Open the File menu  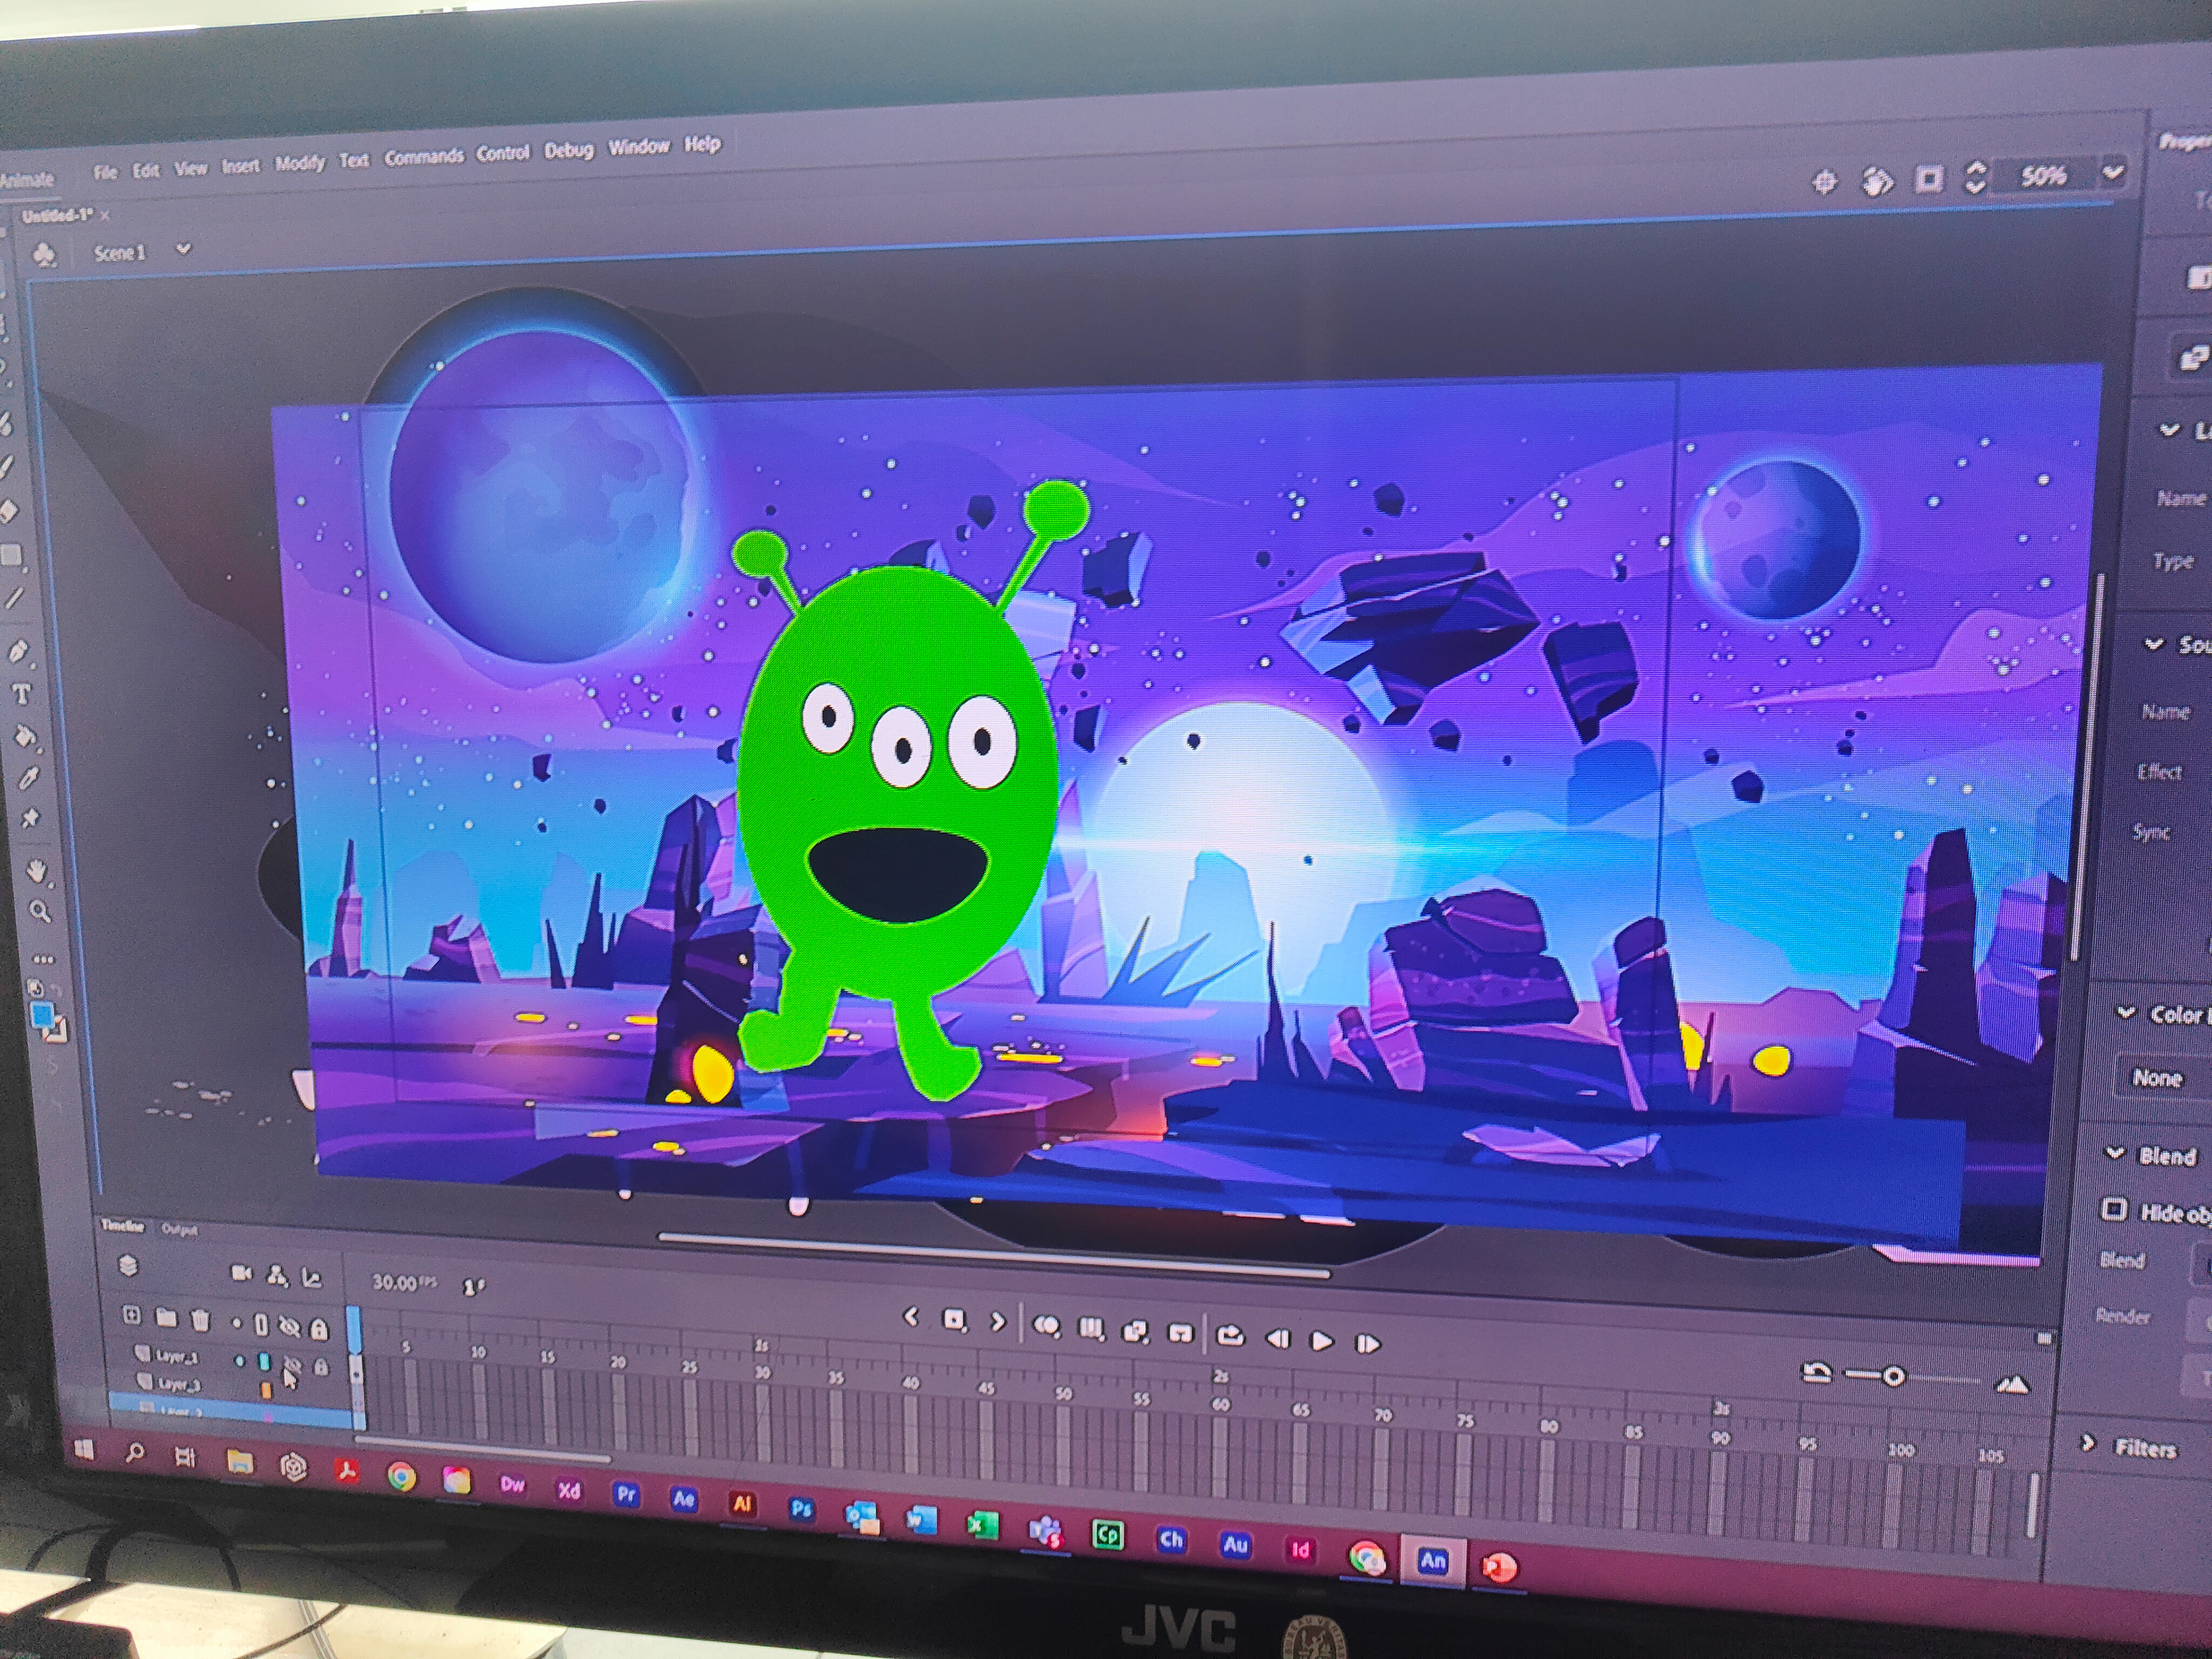click(105, 172)
